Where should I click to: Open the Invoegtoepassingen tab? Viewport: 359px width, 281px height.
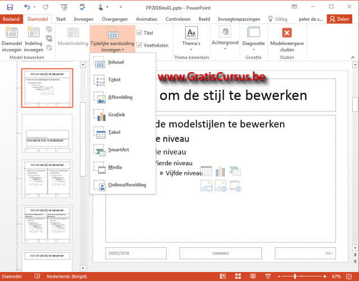click(x=239, y=19)
